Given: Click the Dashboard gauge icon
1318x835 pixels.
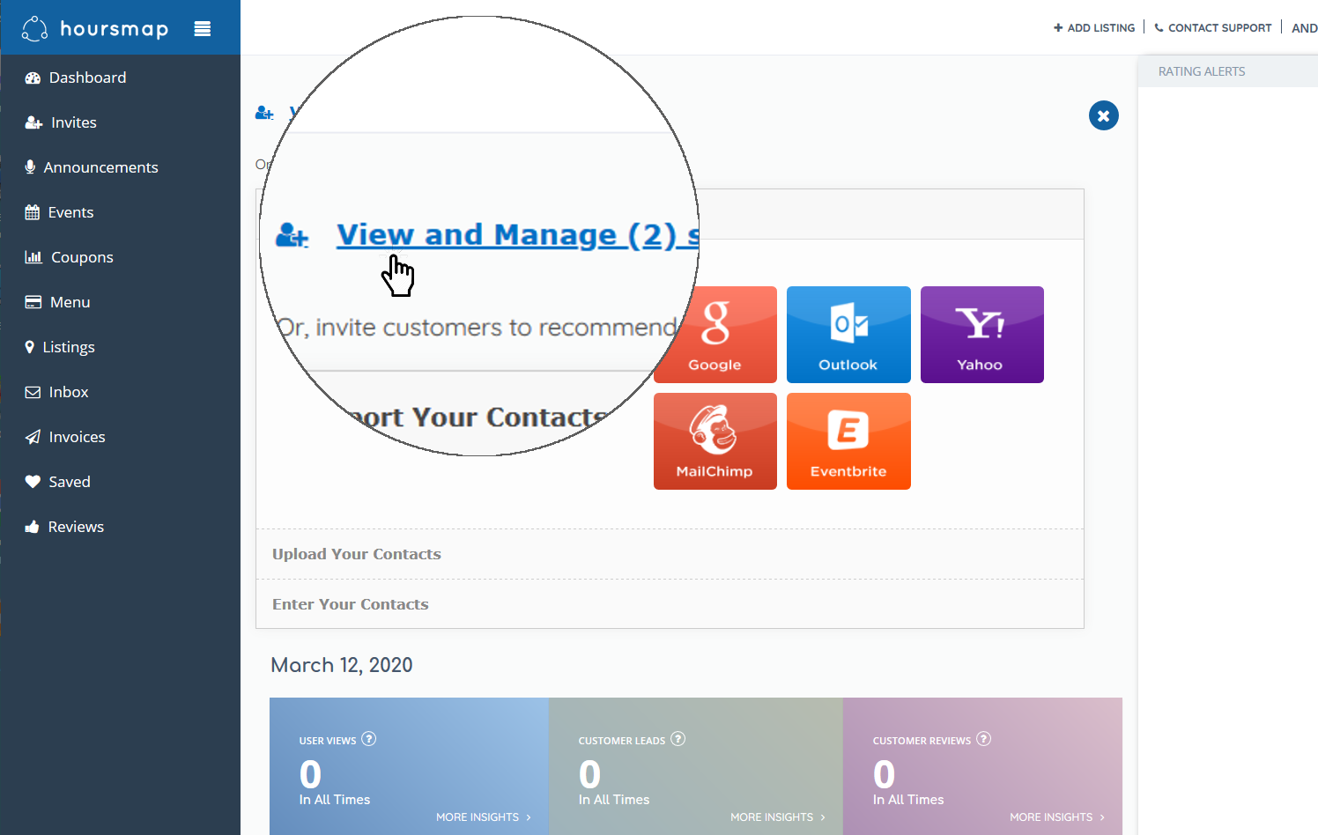Looking at the screenshot, I should 33,78.
